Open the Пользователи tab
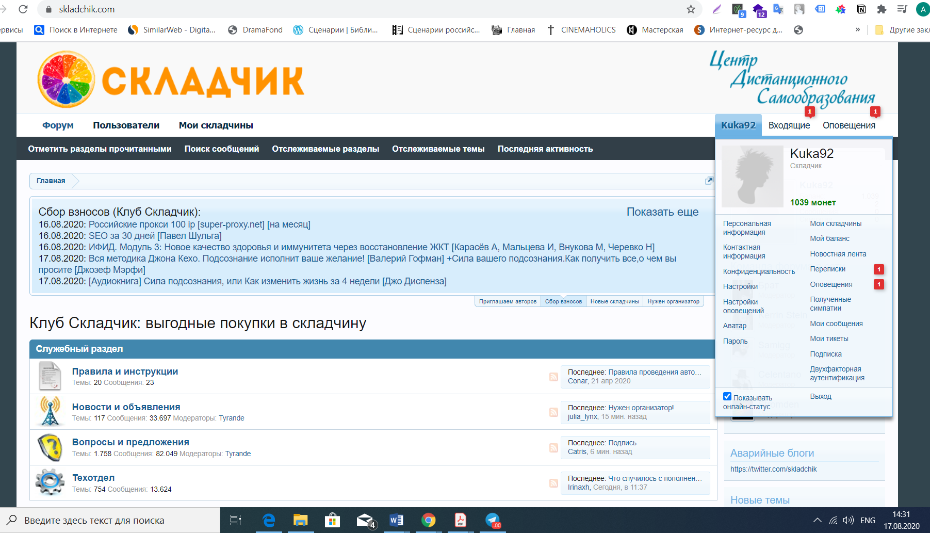 [126, 125]
